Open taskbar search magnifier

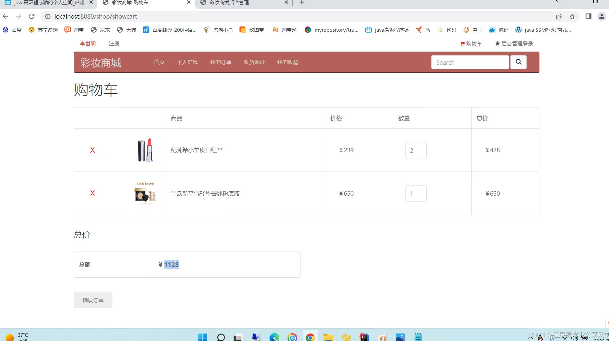[x=221, y=337]
